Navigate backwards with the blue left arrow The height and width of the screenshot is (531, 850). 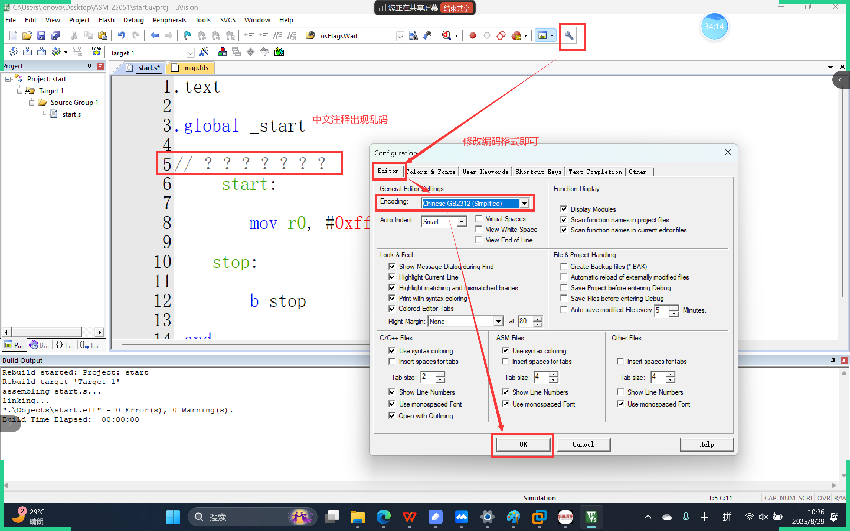tap(155, 35)
